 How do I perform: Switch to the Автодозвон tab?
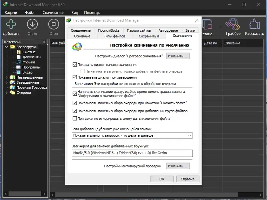[x=168, y=30]
